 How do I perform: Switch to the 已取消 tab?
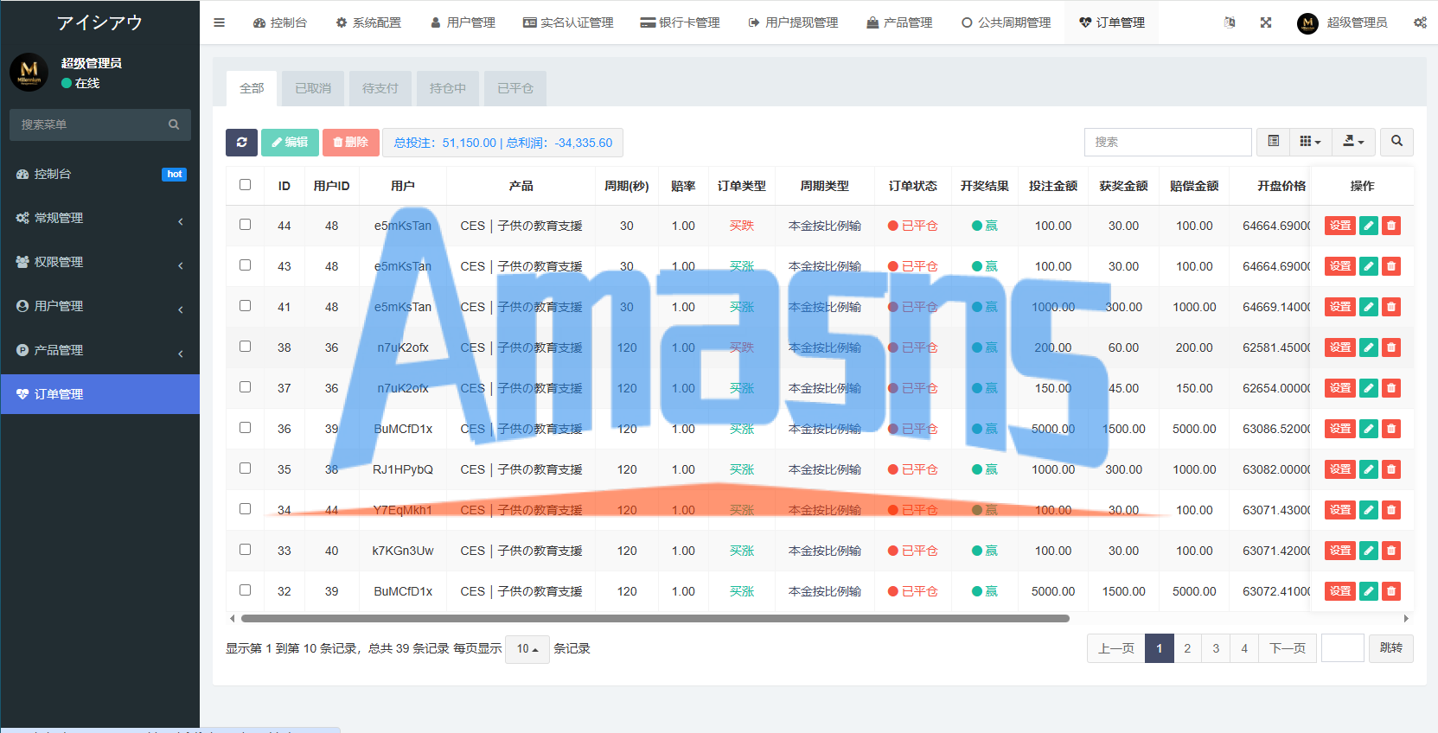313,88
